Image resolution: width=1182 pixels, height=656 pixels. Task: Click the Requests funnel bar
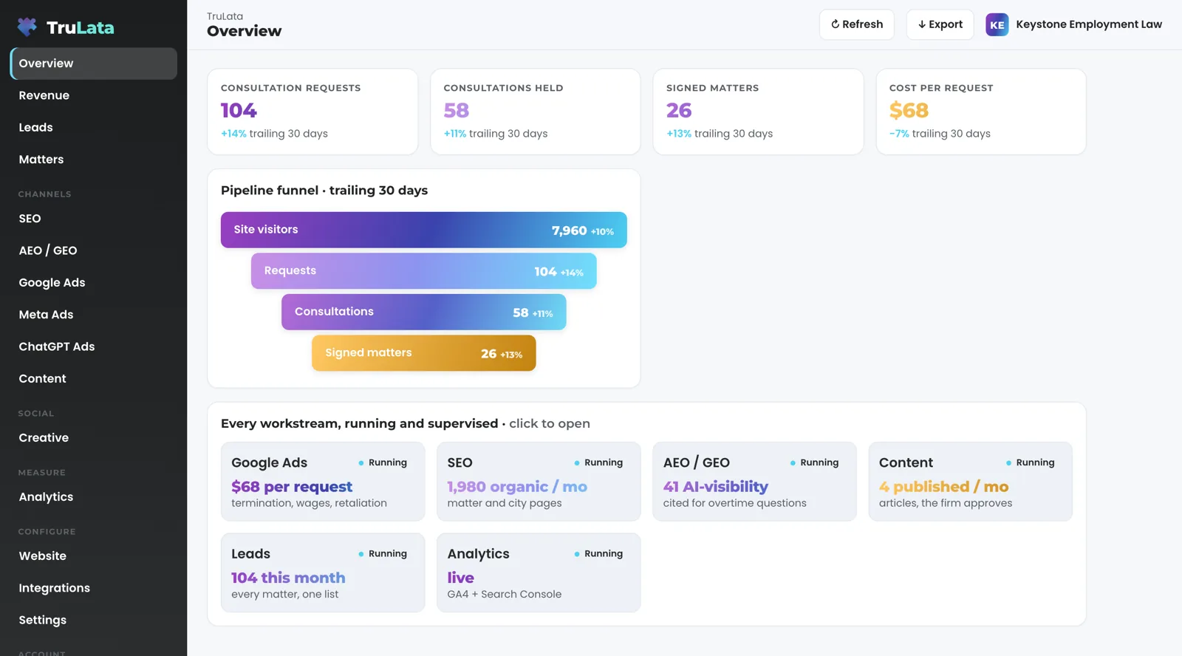point(424,271)
